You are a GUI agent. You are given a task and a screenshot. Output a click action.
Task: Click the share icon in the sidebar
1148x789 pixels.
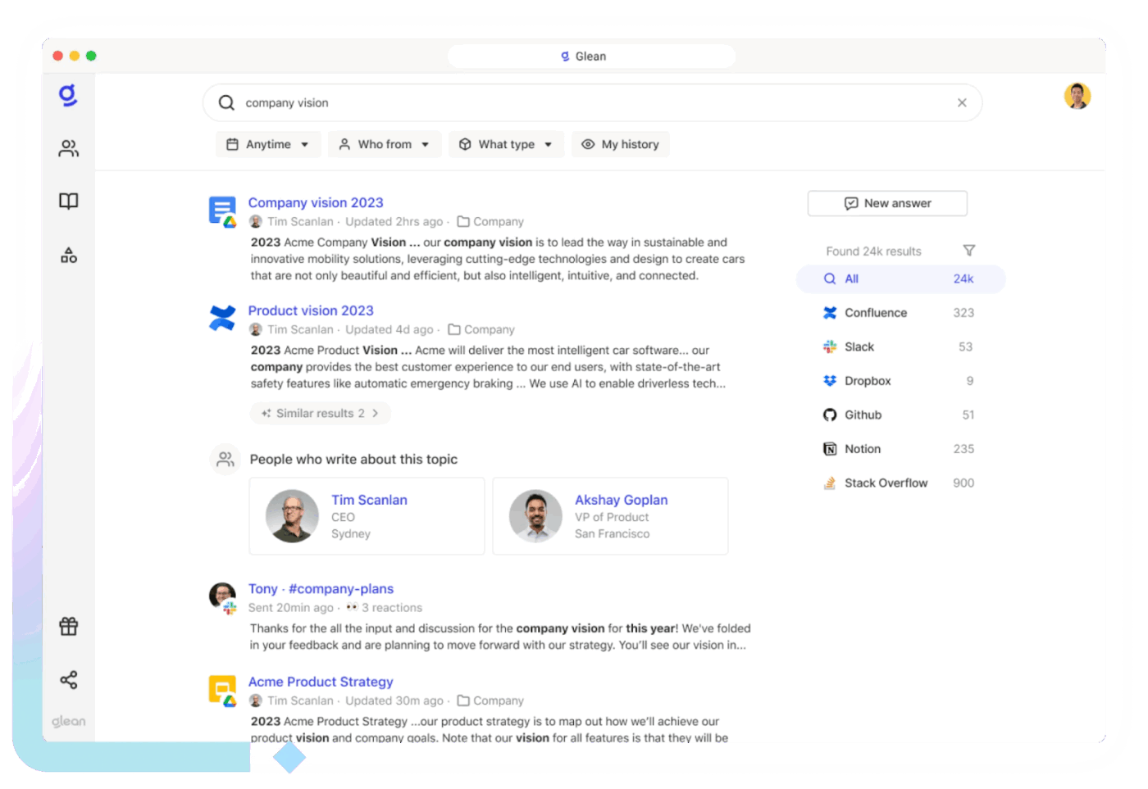(x=68, y=680)
